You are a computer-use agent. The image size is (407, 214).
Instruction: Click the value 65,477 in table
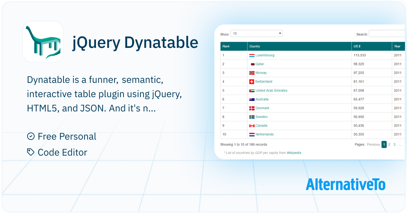coord(359,100)
